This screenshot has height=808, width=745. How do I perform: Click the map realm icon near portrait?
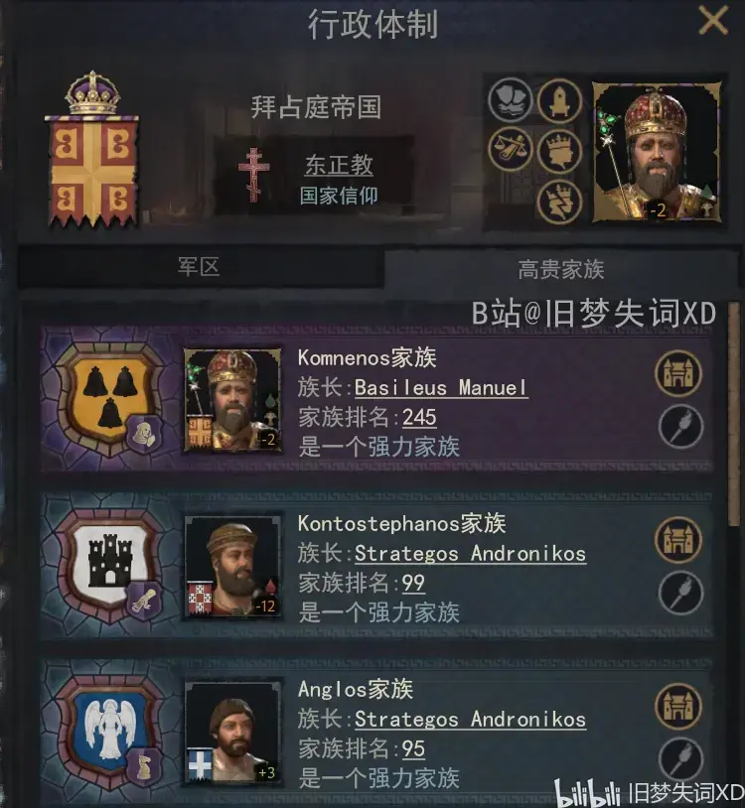click(x=511, y=100)
